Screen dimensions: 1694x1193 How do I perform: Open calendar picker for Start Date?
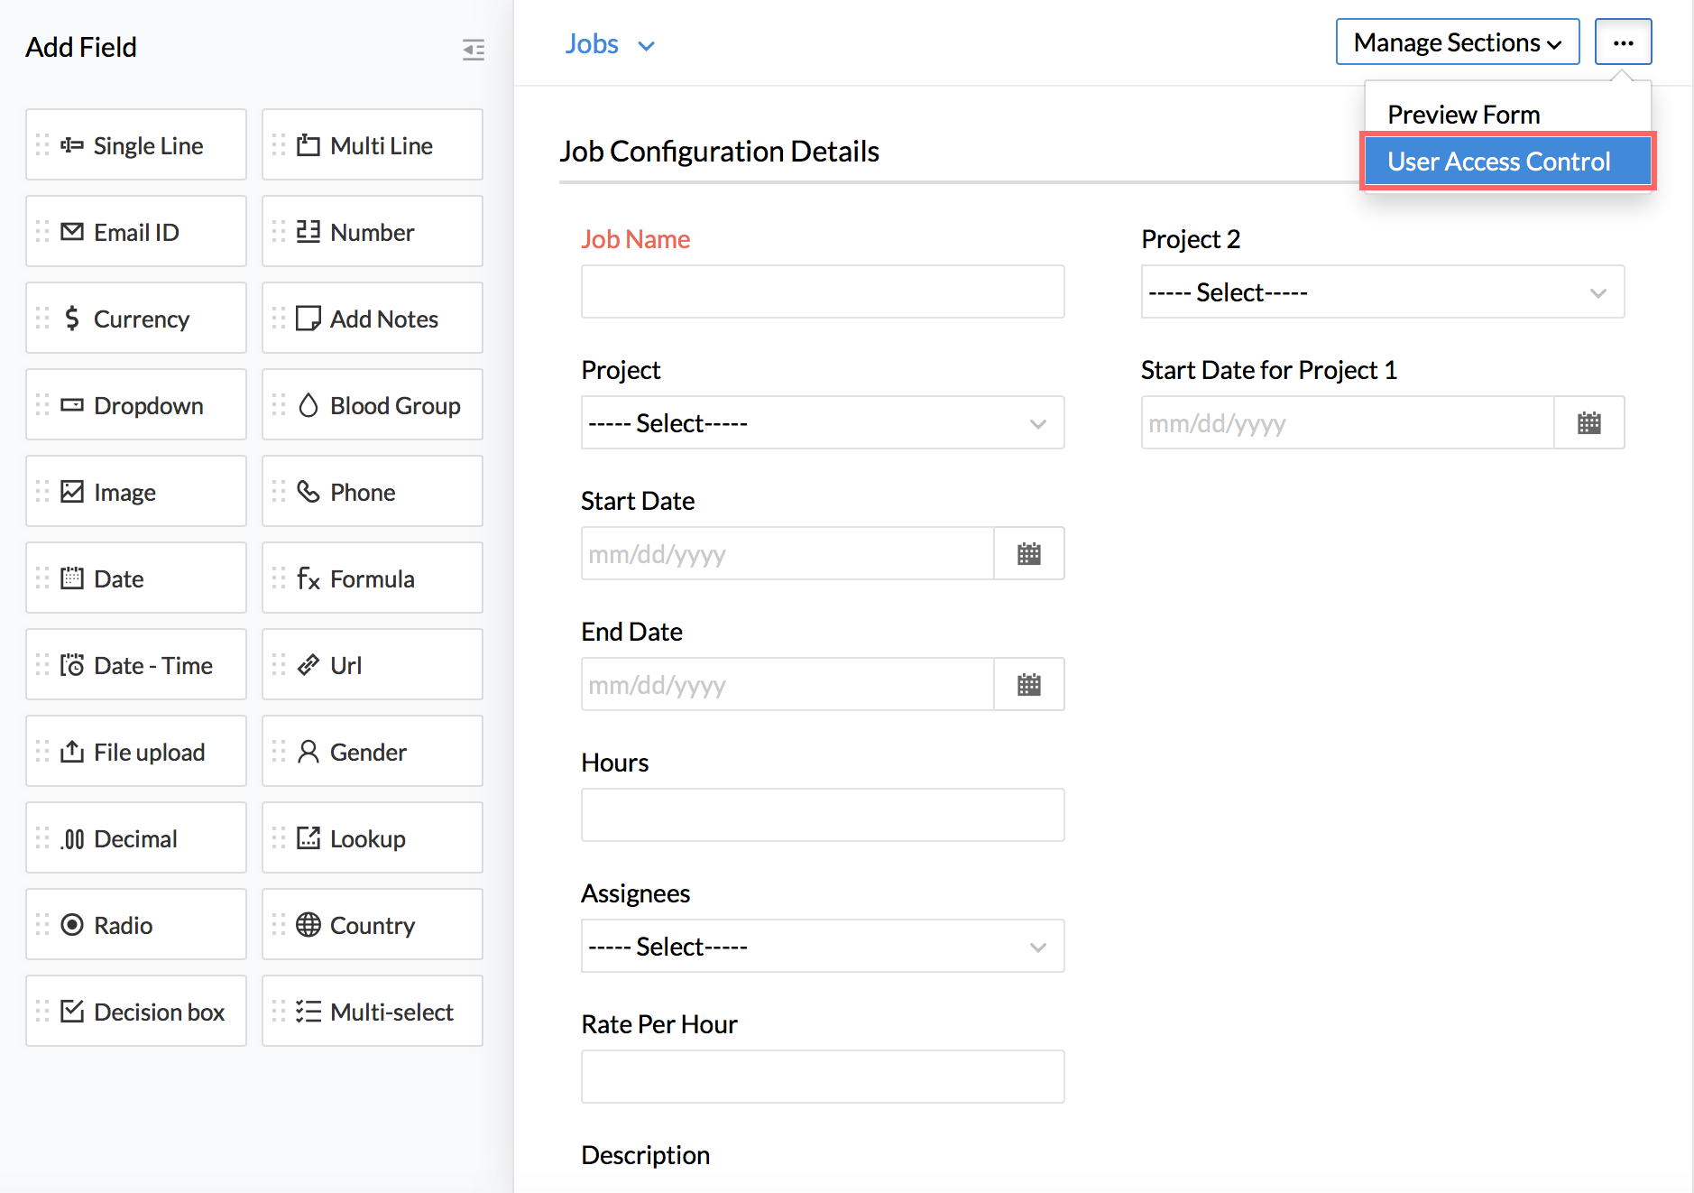coord(1028,554)
